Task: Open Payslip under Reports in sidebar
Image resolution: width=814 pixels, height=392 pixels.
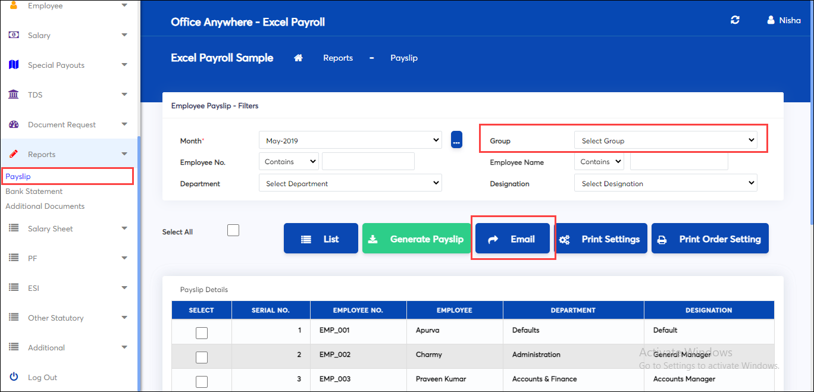Action: (18, 176)
